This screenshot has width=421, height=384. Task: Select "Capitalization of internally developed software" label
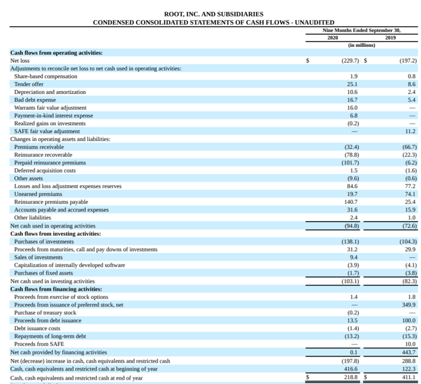(69, 265)
